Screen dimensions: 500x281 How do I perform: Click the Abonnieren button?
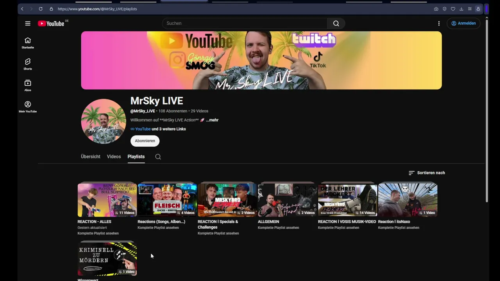pyautogui.click(x=145, y=141)
